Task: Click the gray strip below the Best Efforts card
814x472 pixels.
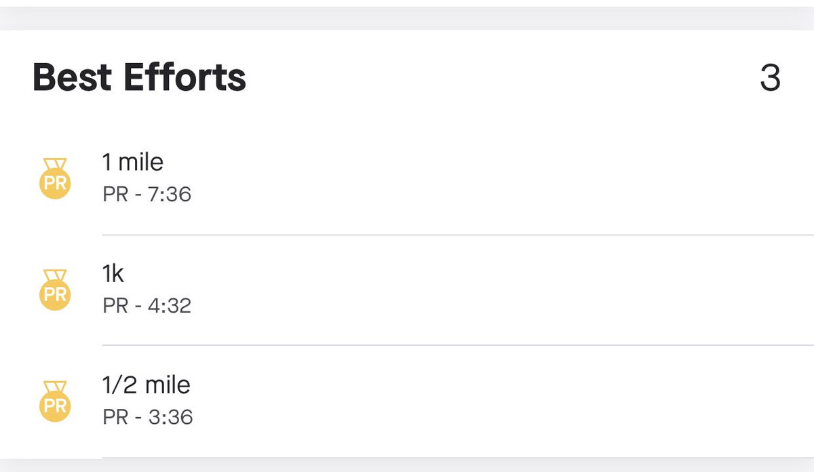Action: (407, 465)
